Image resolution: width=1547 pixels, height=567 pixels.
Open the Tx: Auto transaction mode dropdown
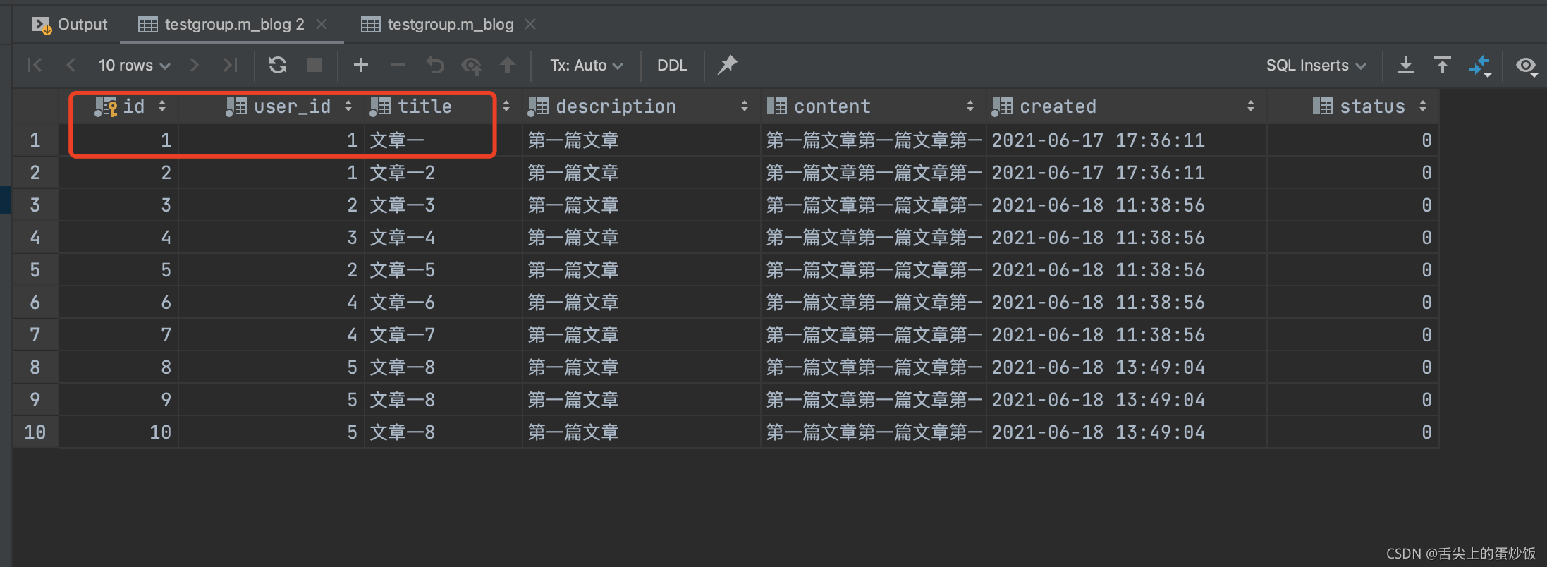[x=585, y=65]
